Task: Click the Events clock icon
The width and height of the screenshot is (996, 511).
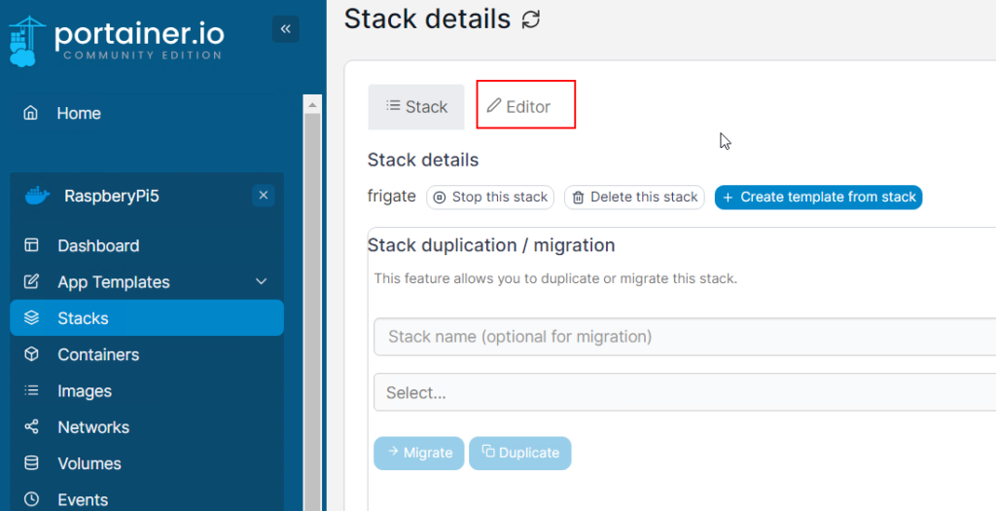Action: [x=31, y=499]
